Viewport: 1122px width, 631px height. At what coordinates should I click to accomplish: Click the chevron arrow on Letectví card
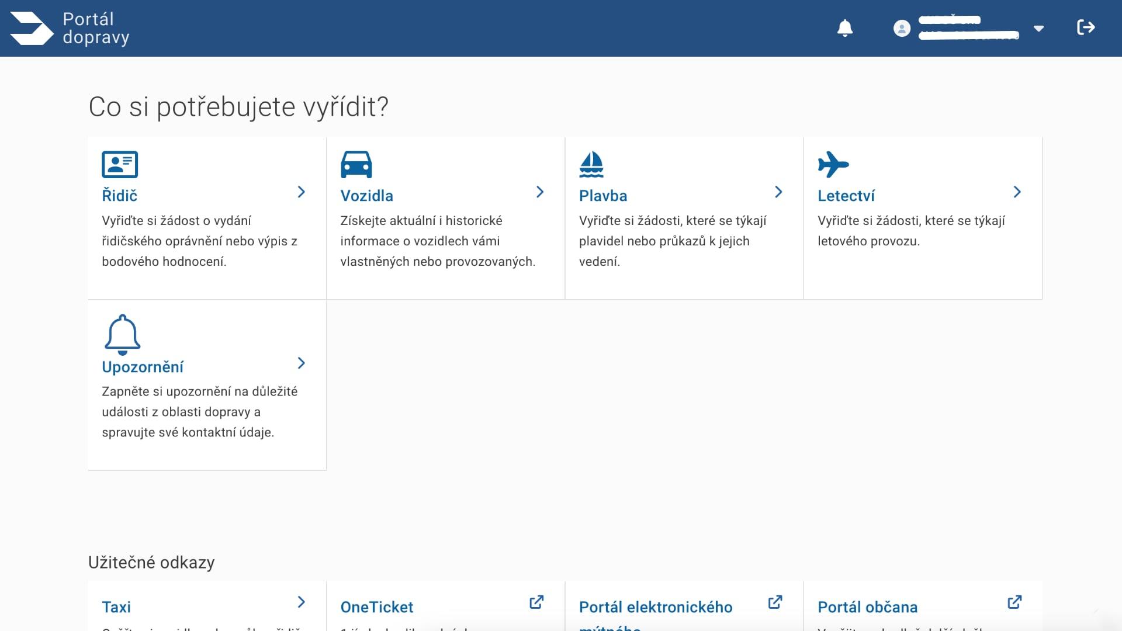(x=1017, y=192)
